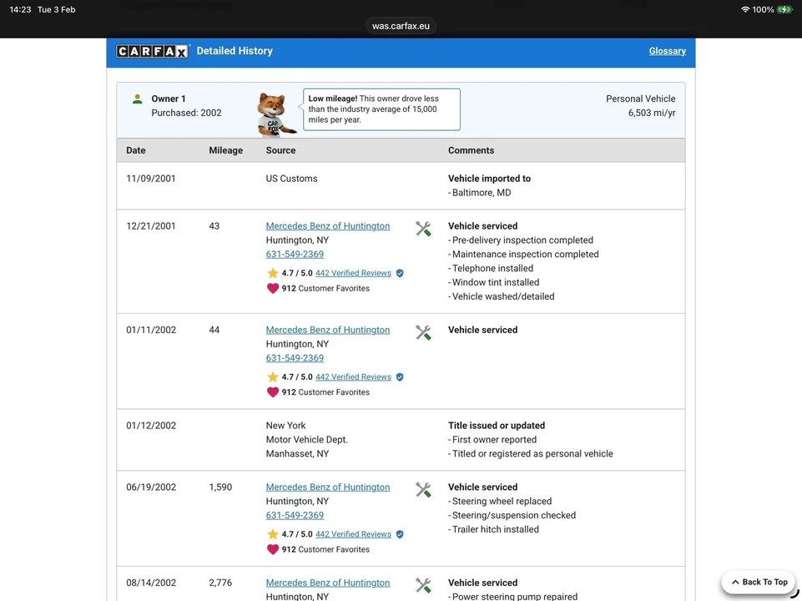Click the Trailer hitch installed comment
The height and width of the screenshot is (601, 802).
click(x=495, y=529)
